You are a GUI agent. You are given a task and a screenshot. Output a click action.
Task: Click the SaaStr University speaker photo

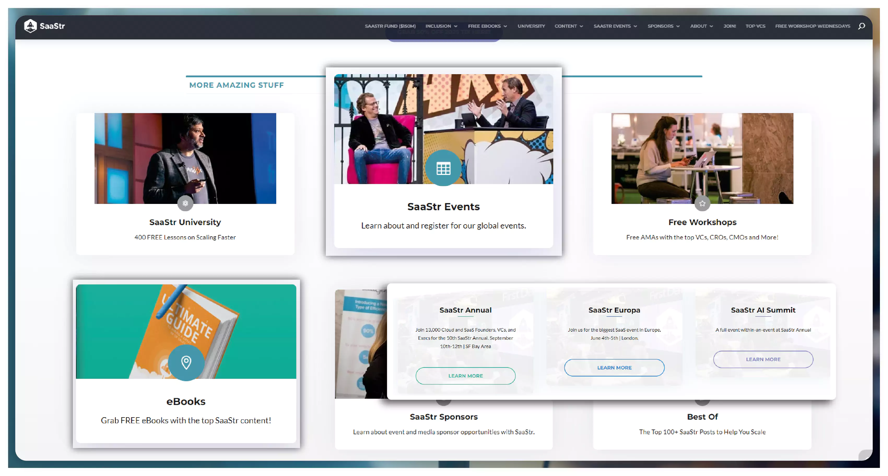point(185,158)
